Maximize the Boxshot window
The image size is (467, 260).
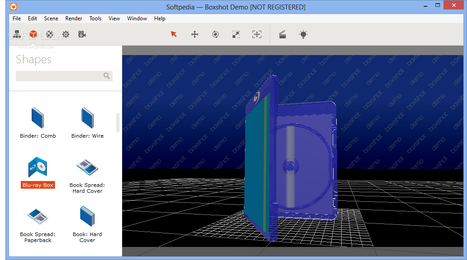pos(438,5)
